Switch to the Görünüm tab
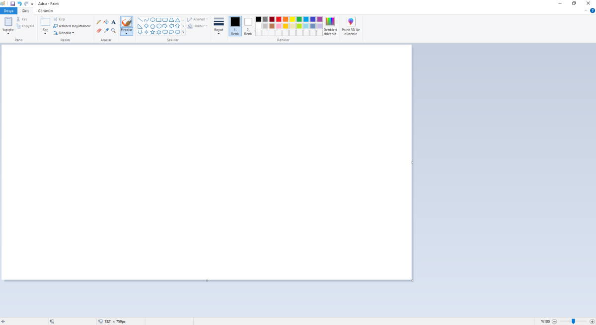Image resolution: width=596 pixels, height=325 pixels. pos(45,10)
